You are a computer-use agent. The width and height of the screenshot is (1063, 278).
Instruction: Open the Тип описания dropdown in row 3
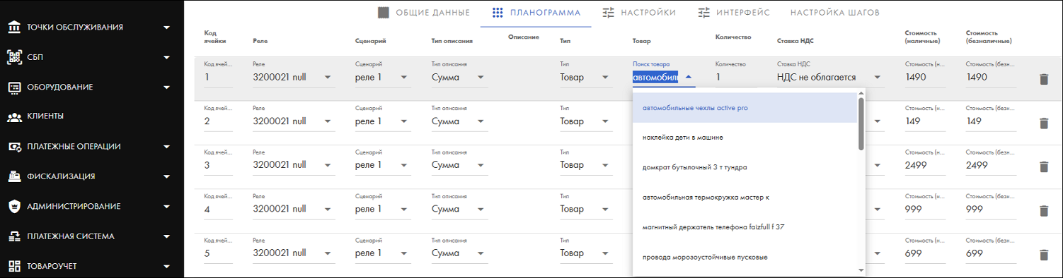click(481, 165)
